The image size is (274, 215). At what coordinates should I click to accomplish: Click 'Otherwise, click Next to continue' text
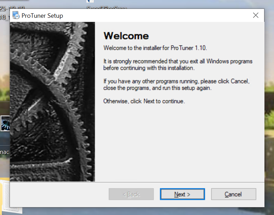(x=144, y=101)
